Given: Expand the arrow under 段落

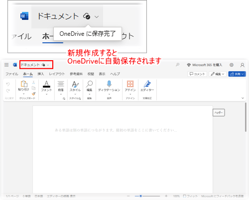Looking at the screenshot, I should tap(61, 94).
